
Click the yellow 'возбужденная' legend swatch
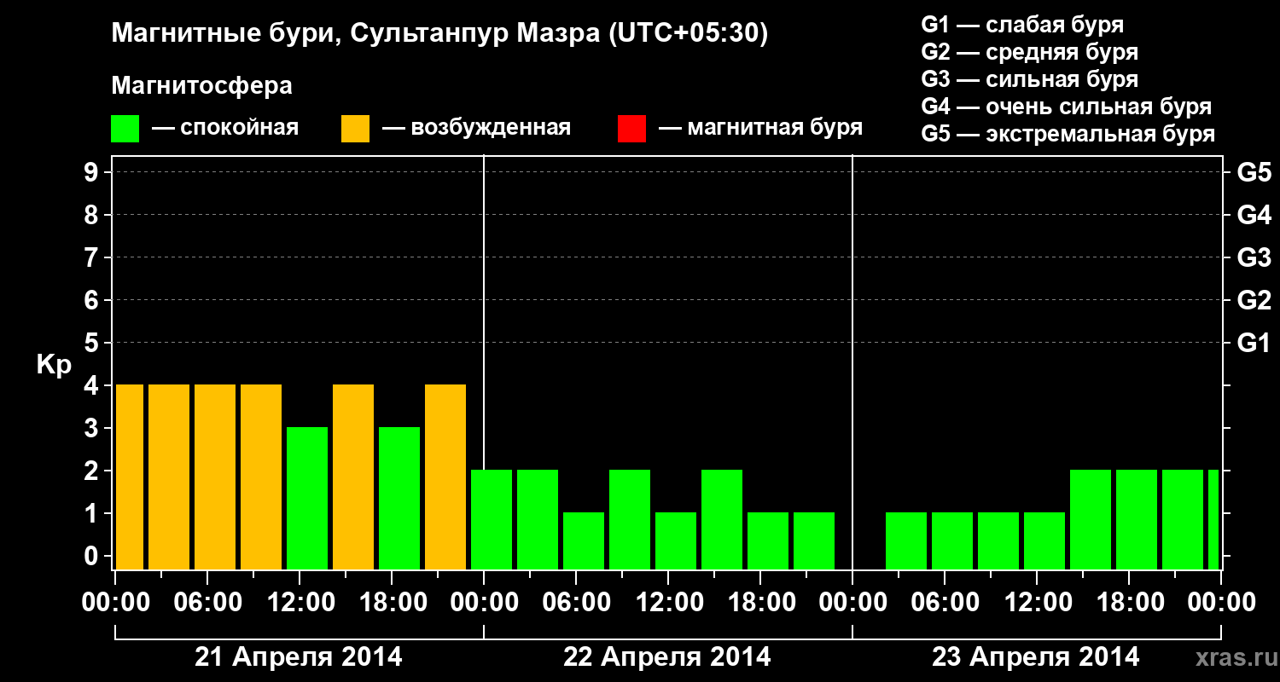(355, 129)
